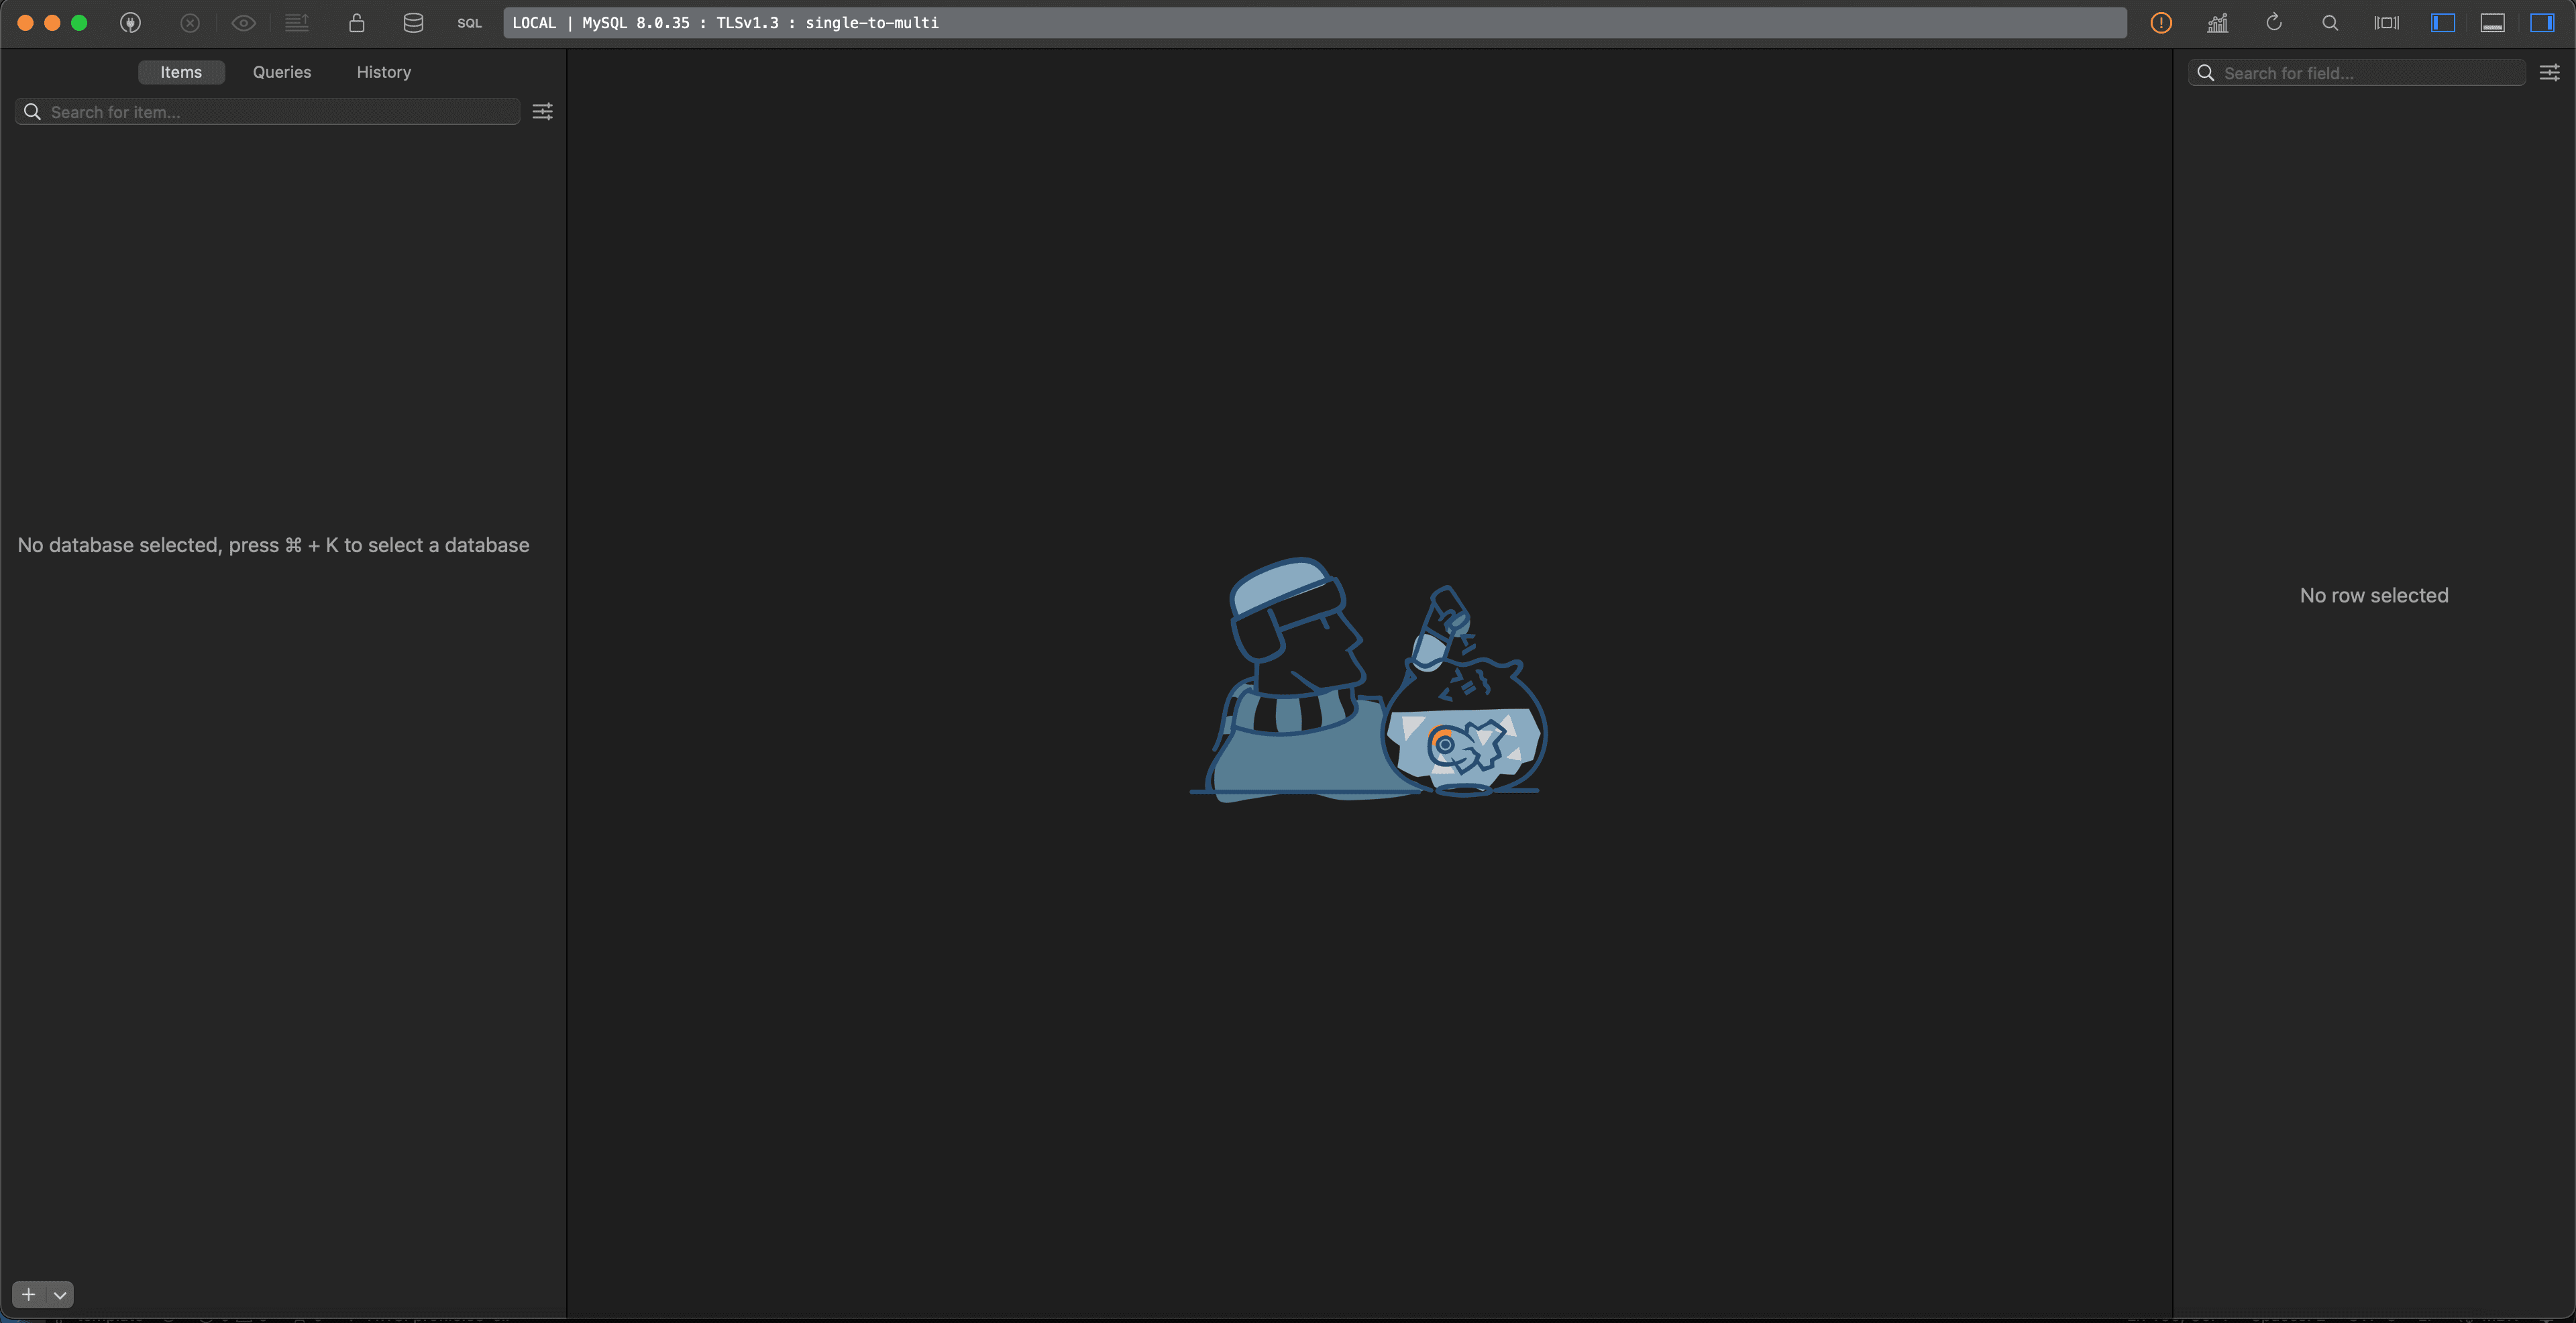Click the lock icon in toolbar
2576x1323 pixels.
point(357,22)
